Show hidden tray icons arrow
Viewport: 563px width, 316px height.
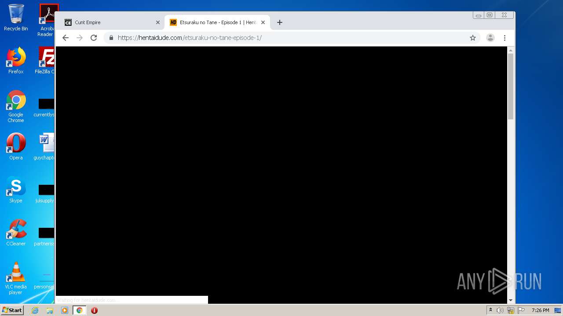tap(490, 310)
